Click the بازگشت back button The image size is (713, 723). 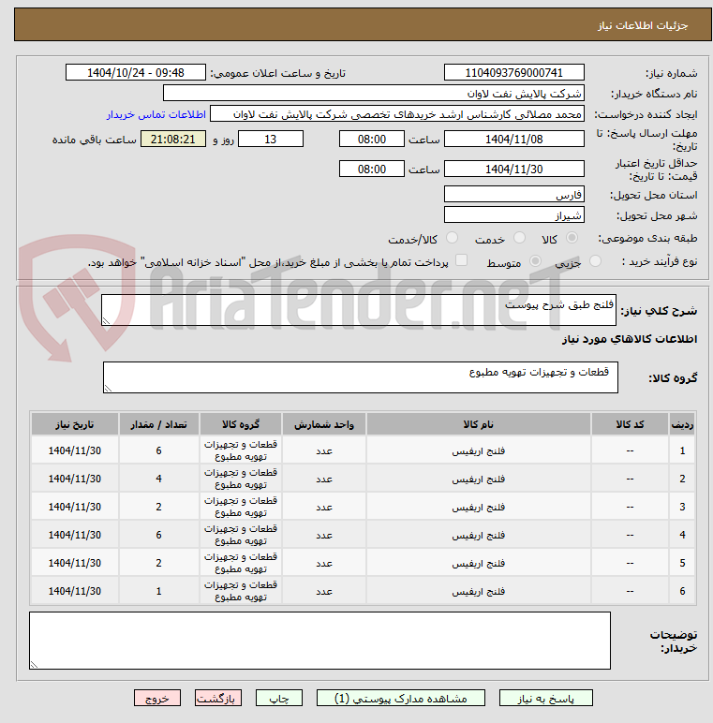[217, 698]
